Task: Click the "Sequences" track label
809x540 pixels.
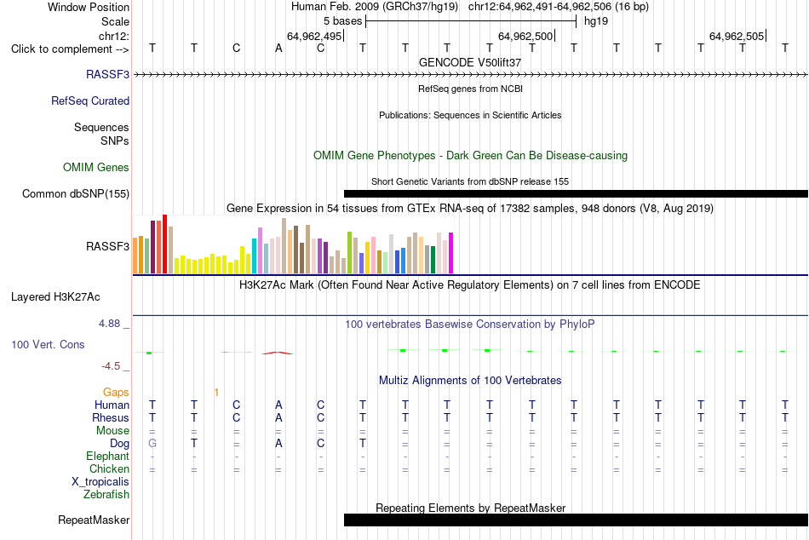Action: [x=101, y=127]
